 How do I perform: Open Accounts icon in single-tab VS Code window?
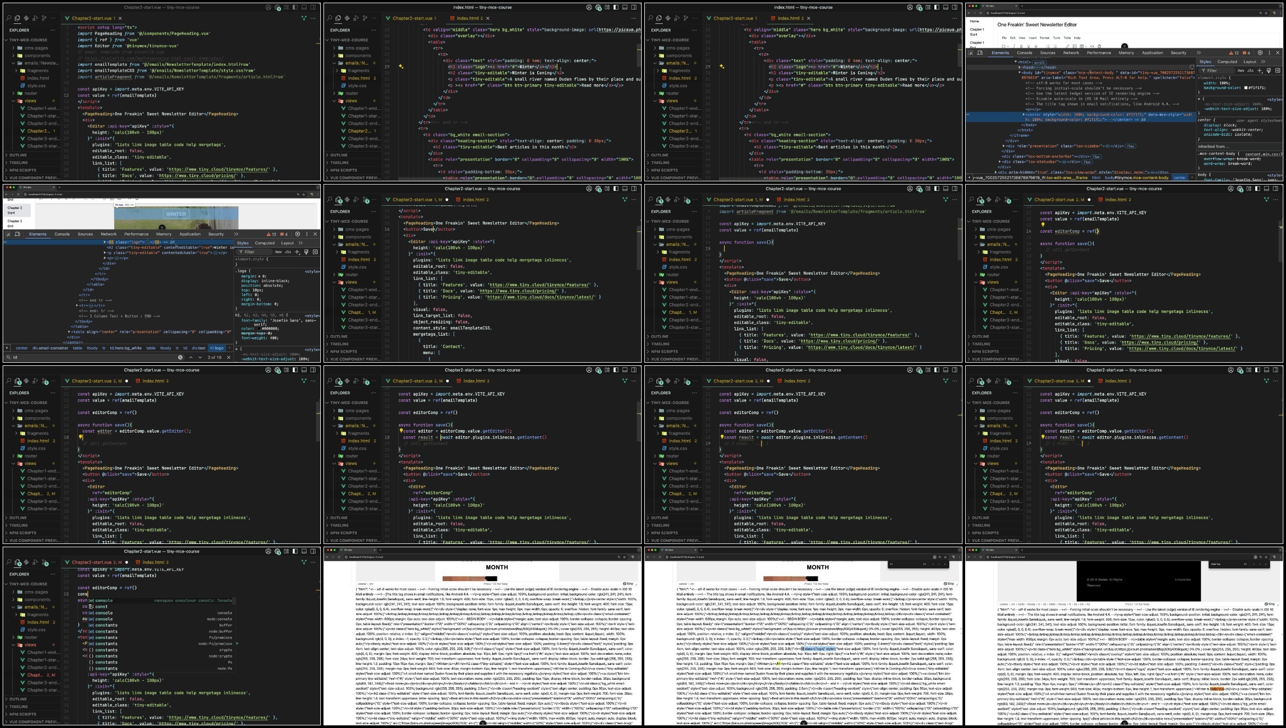268,7
